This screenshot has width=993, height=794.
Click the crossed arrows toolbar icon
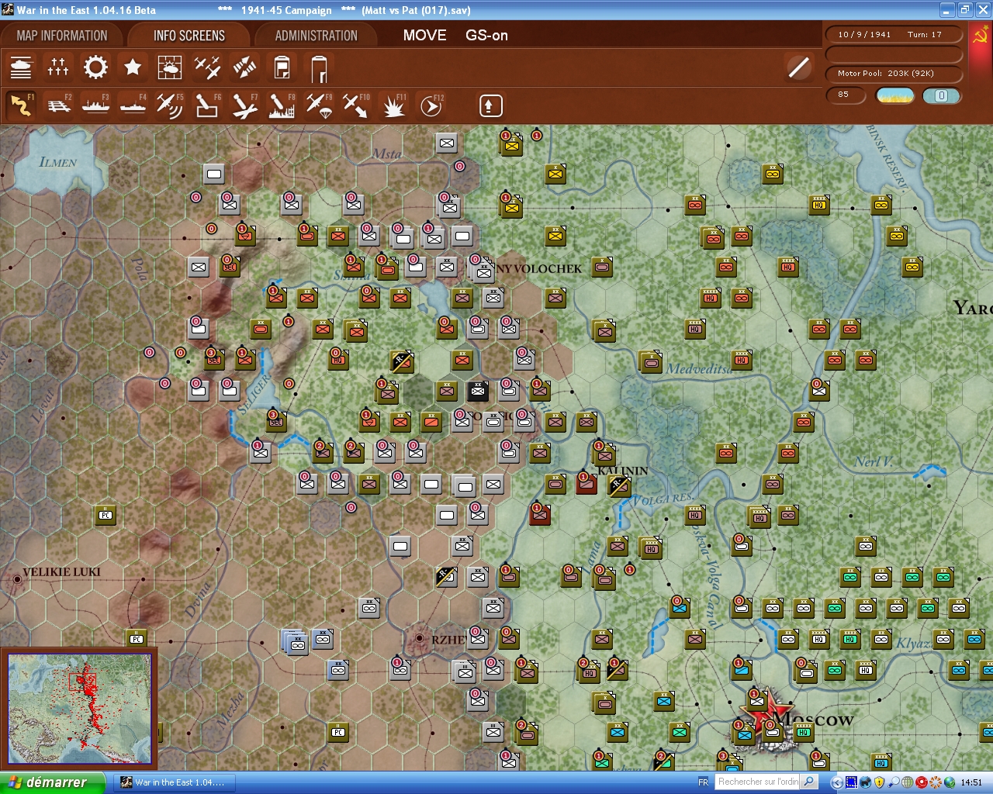coord(244,67)
